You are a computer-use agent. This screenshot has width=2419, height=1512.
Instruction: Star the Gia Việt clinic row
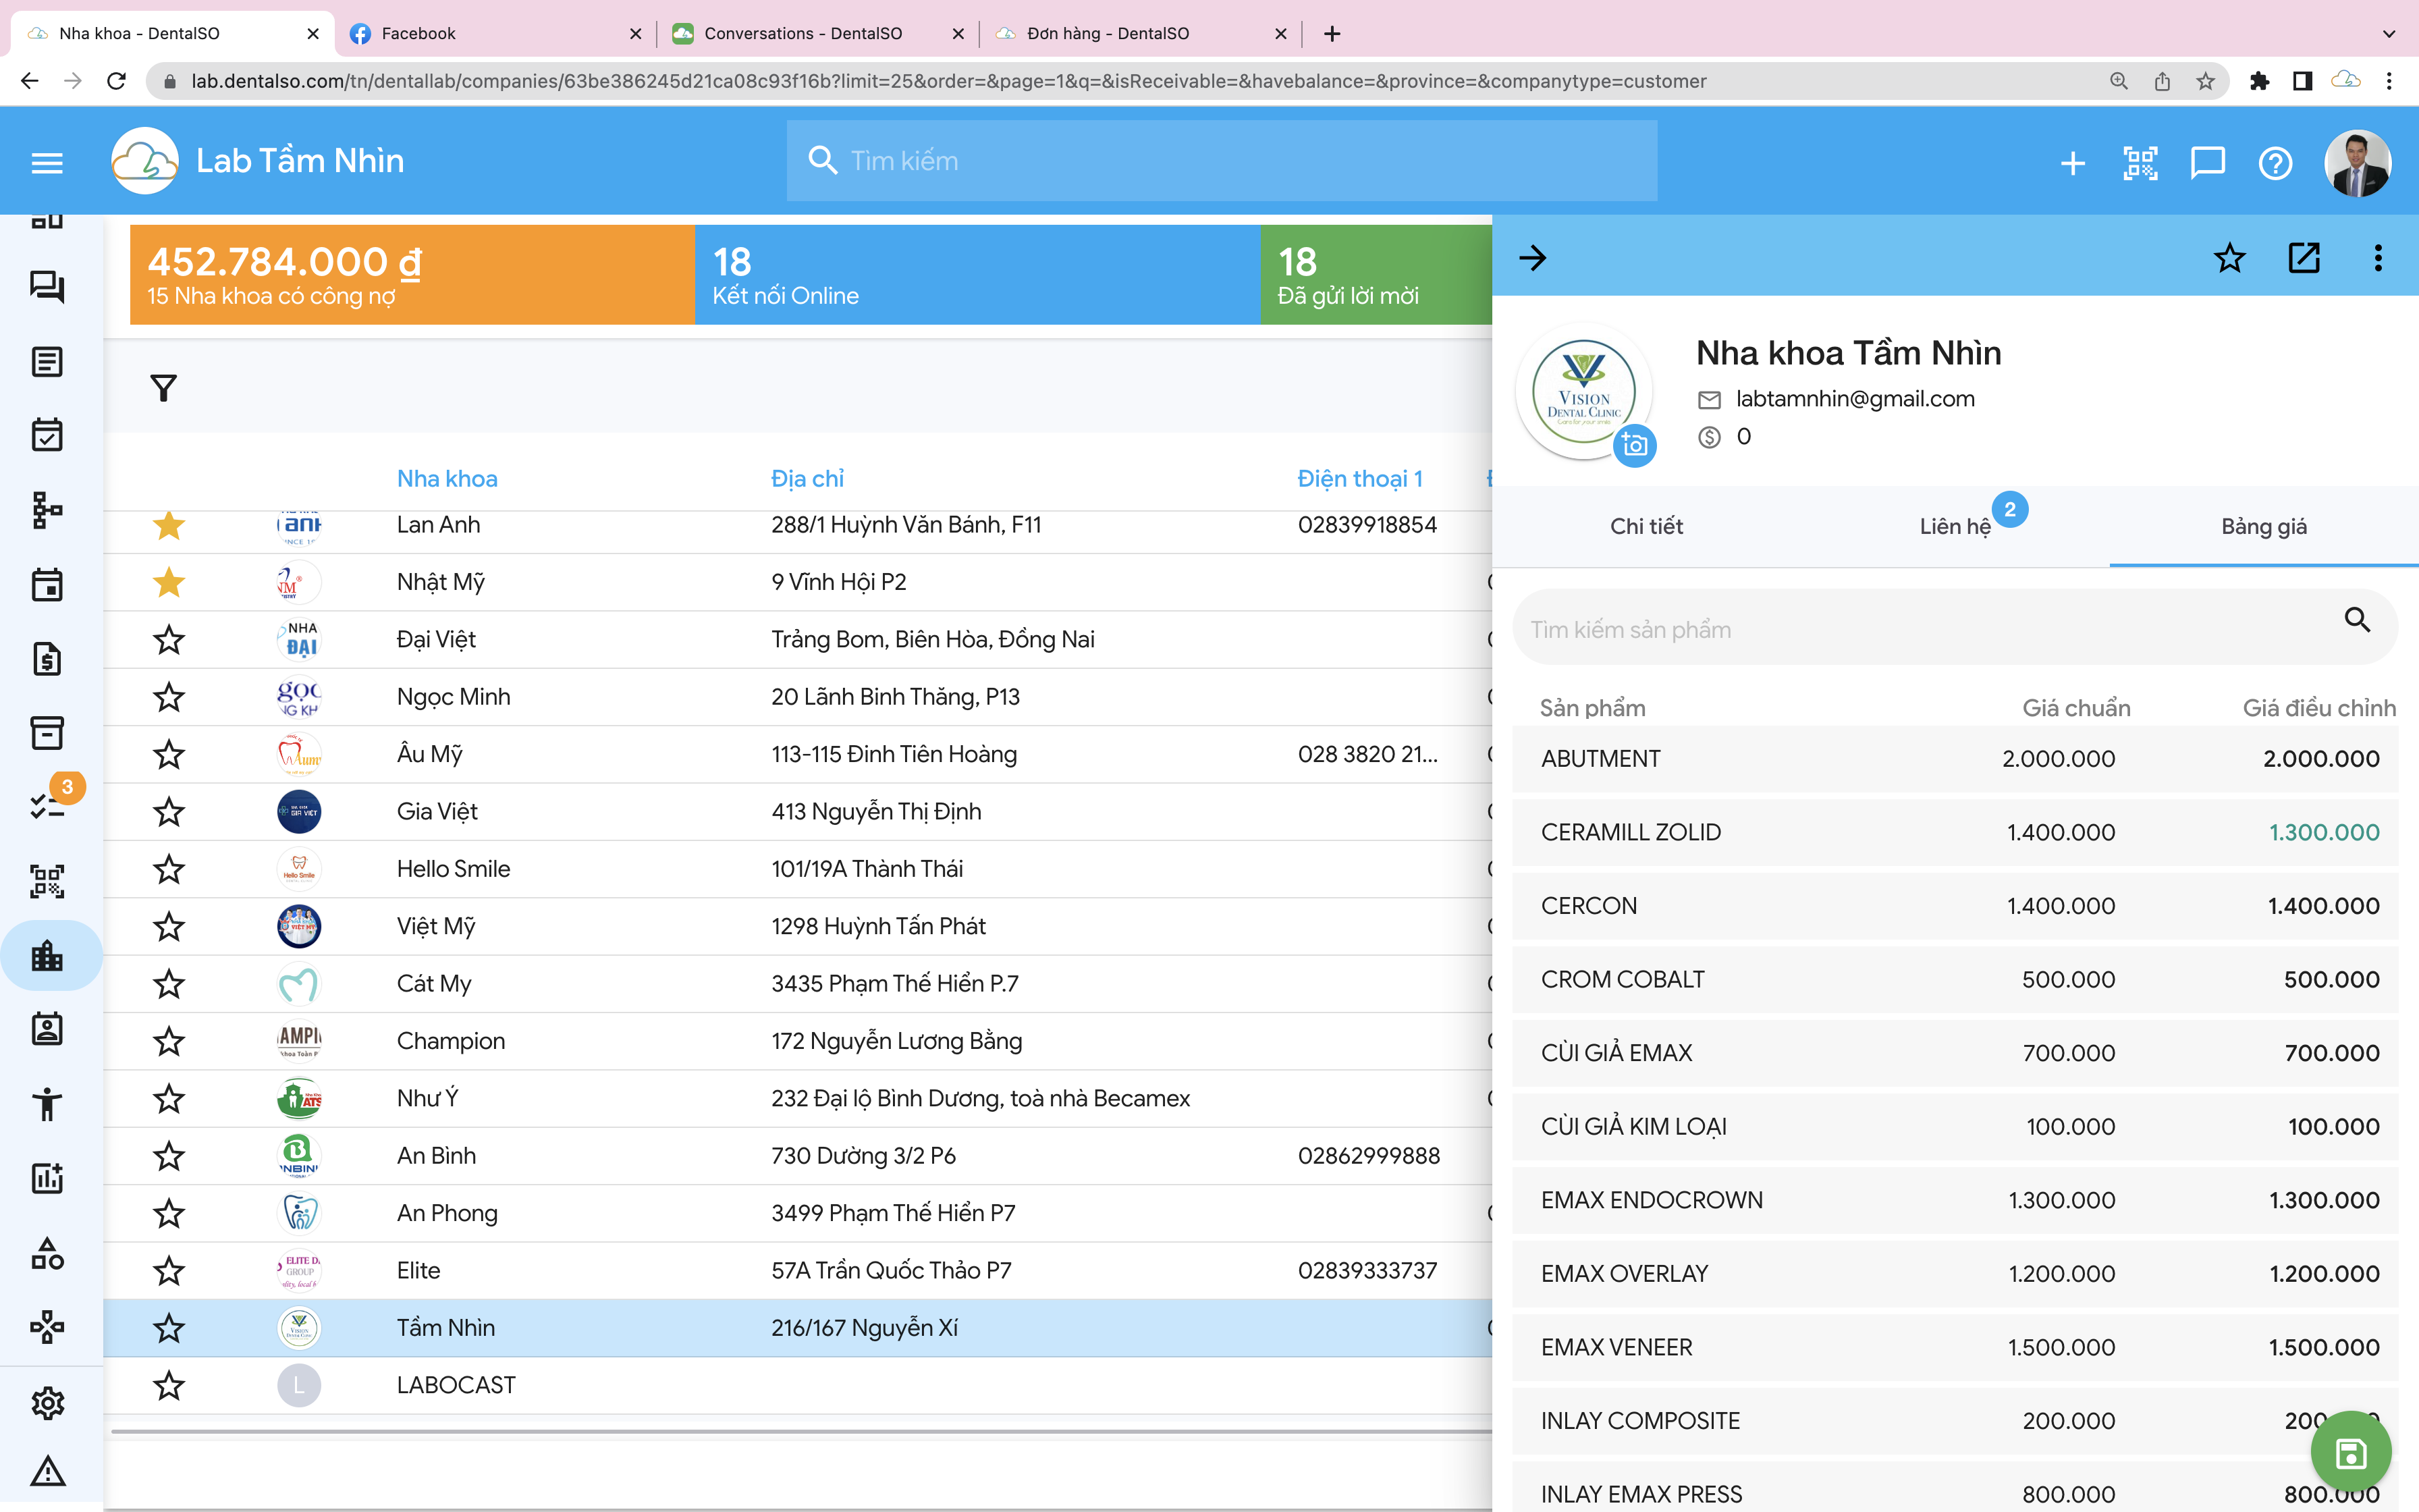169,812
